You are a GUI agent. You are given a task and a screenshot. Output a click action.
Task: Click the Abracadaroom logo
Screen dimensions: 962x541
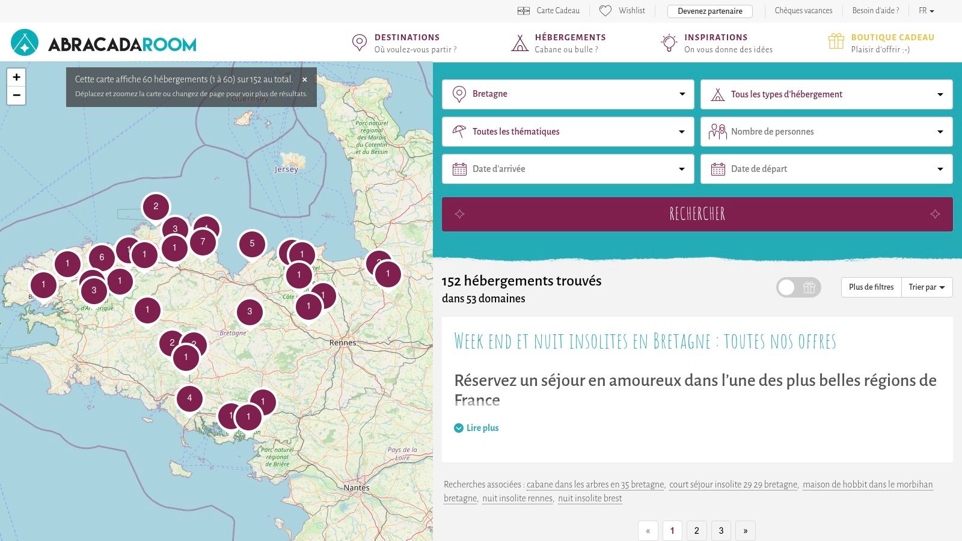click(103, 43)
